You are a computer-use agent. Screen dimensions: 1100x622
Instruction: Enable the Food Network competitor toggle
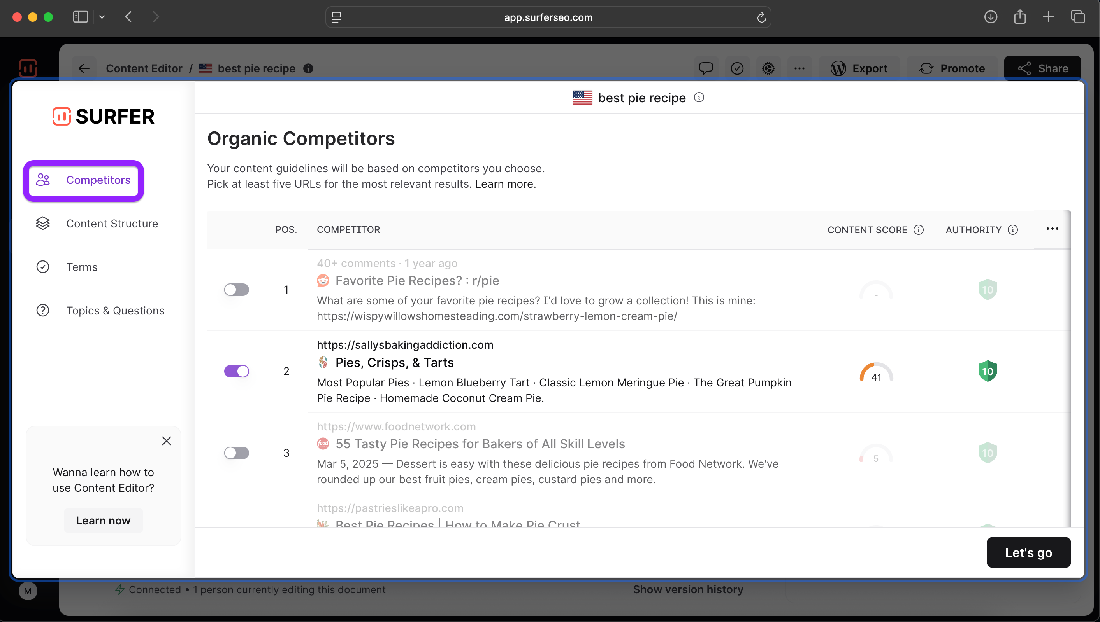pyautogui.click(x=237, y=453)
